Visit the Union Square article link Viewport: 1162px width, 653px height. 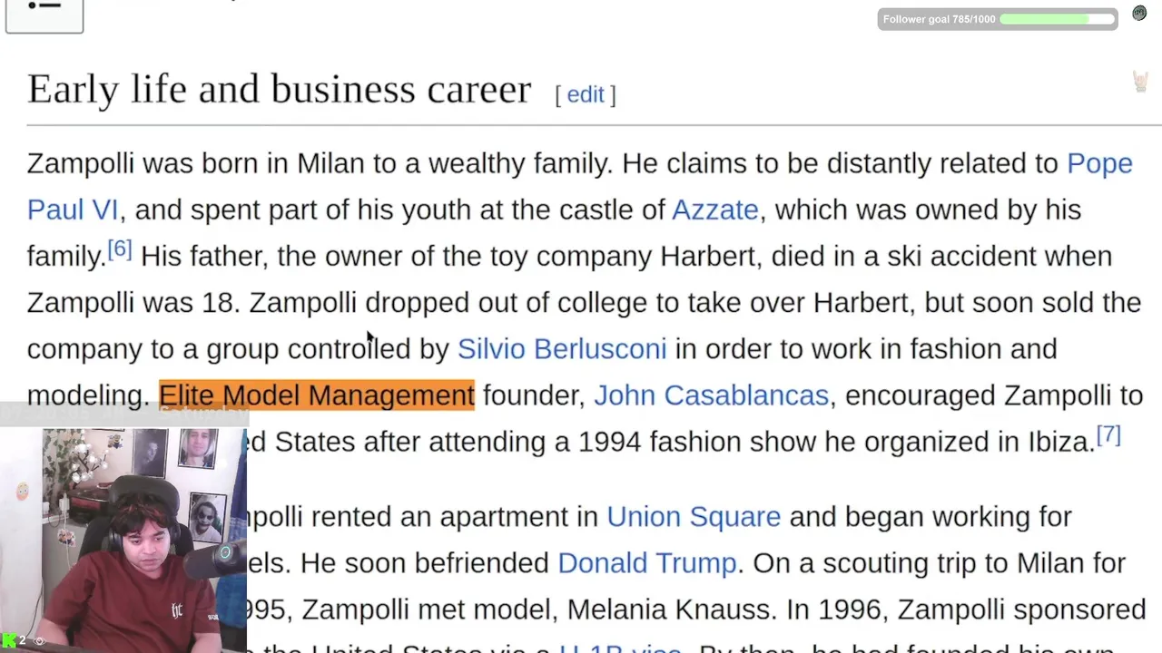(x=694, y=517)
